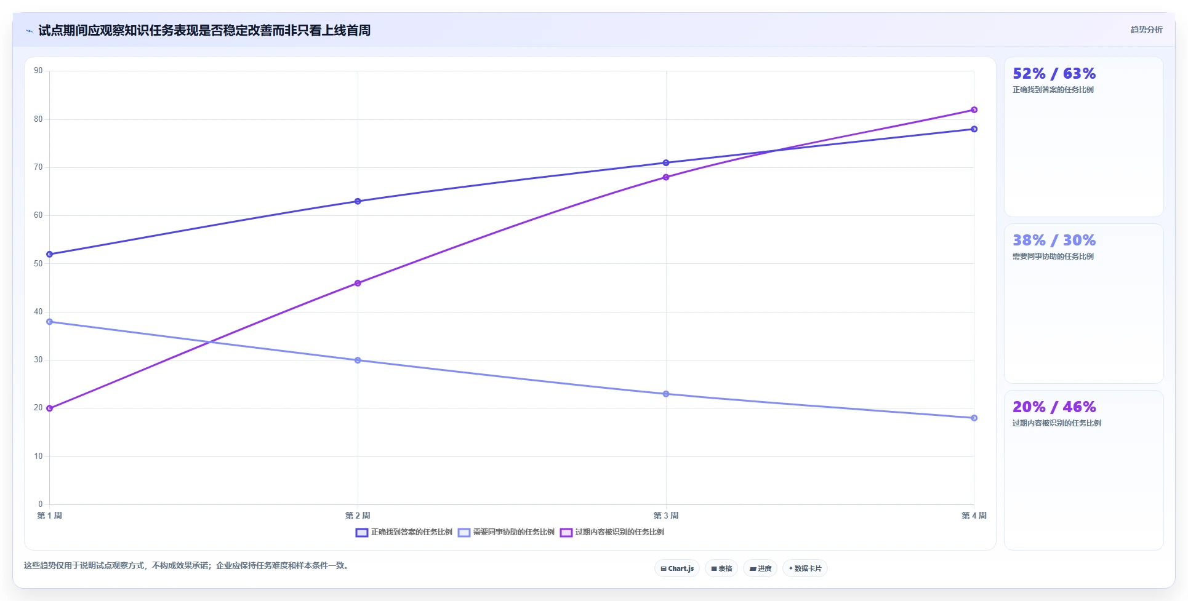Click purple data point at 第 1 周 (20)
The image size is (1188, 601).
(x=50, y=408)
